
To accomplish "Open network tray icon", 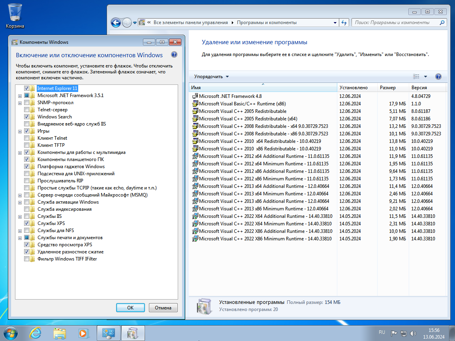I will coord(403,333).
